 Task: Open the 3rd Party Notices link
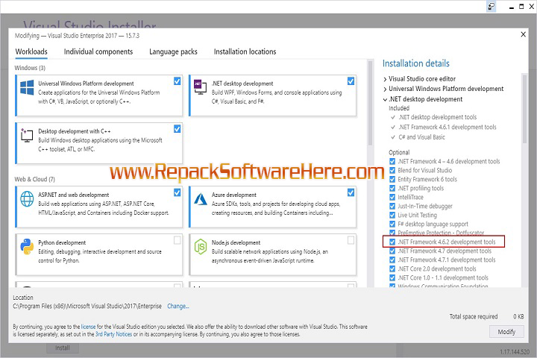(x=113, y=334)
